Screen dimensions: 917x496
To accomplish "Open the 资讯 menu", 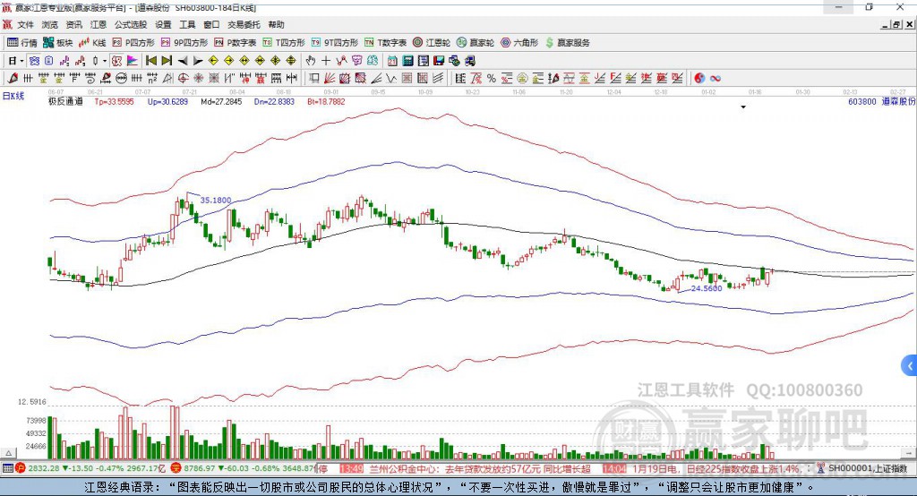I will (73, 24).
